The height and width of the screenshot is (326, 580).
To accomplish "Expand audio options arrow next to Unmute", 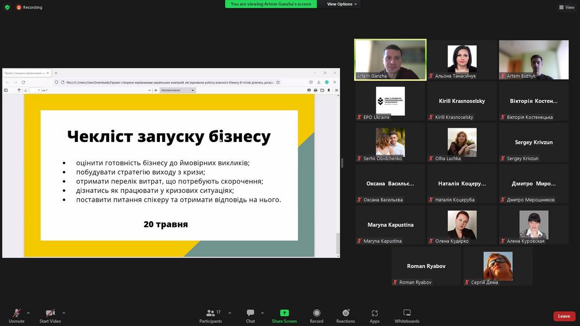I will coord(28,313).
